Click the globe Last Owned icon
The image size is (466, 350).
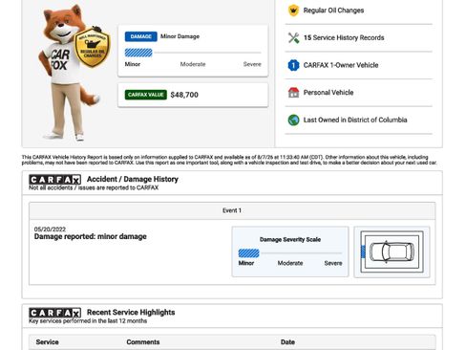293,120
